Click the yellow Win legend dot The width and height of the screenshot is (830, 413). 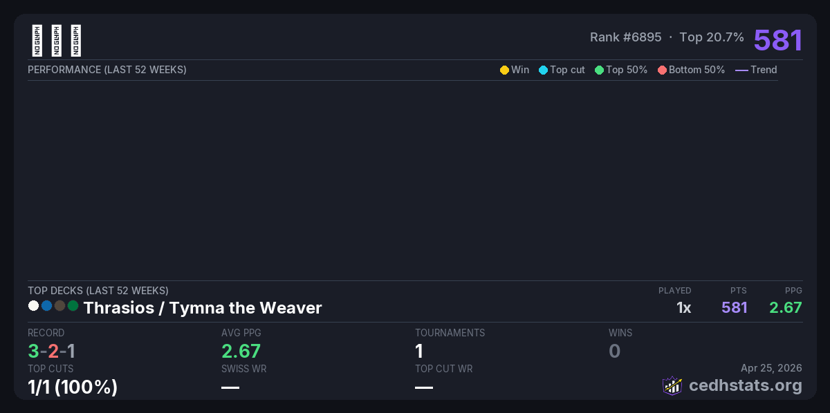504,70
